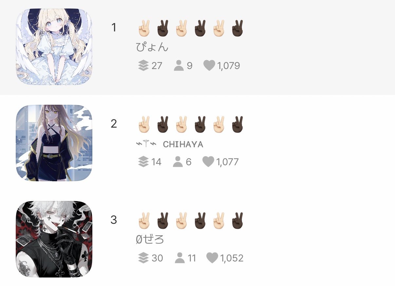Click the person icon beside 9
Screen dimensions: 395x286
[x=179, y=65]
